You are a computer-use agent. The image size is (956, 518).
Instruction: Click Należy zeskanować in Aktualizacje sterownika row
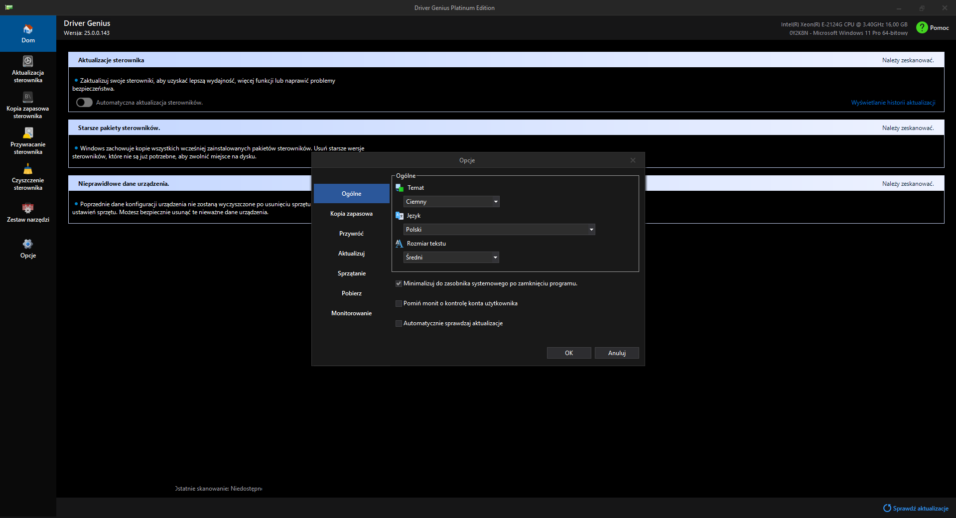[908, 60]
